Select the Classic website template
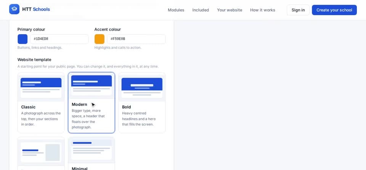Viewport: 366px width, 170px height. pyautogui.click(x=41, y=103)
